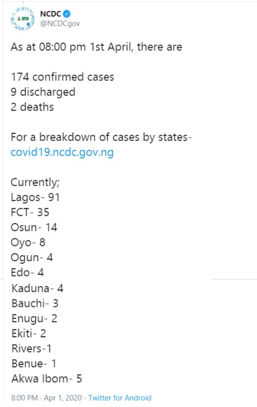Click the Apr 1, 2020 tweet date

[63, 398]
